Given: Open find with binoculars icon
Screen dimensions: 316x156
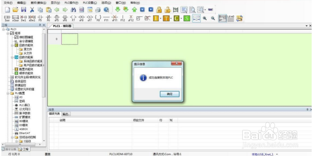Looking at the screenshot, I should pyautogui.click(x=73, y=9).
